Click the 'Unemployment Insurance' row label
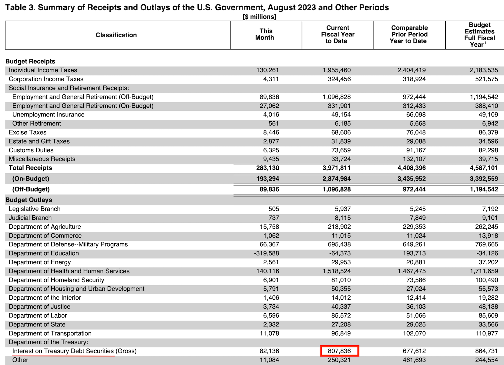 48,114
